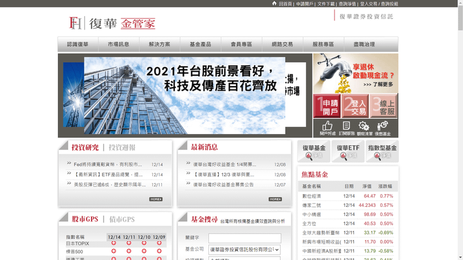The width and height of the screenshot is (463, 260).
Task: Click the 關鍵字 keyword input field
Action: click(245, 238)
